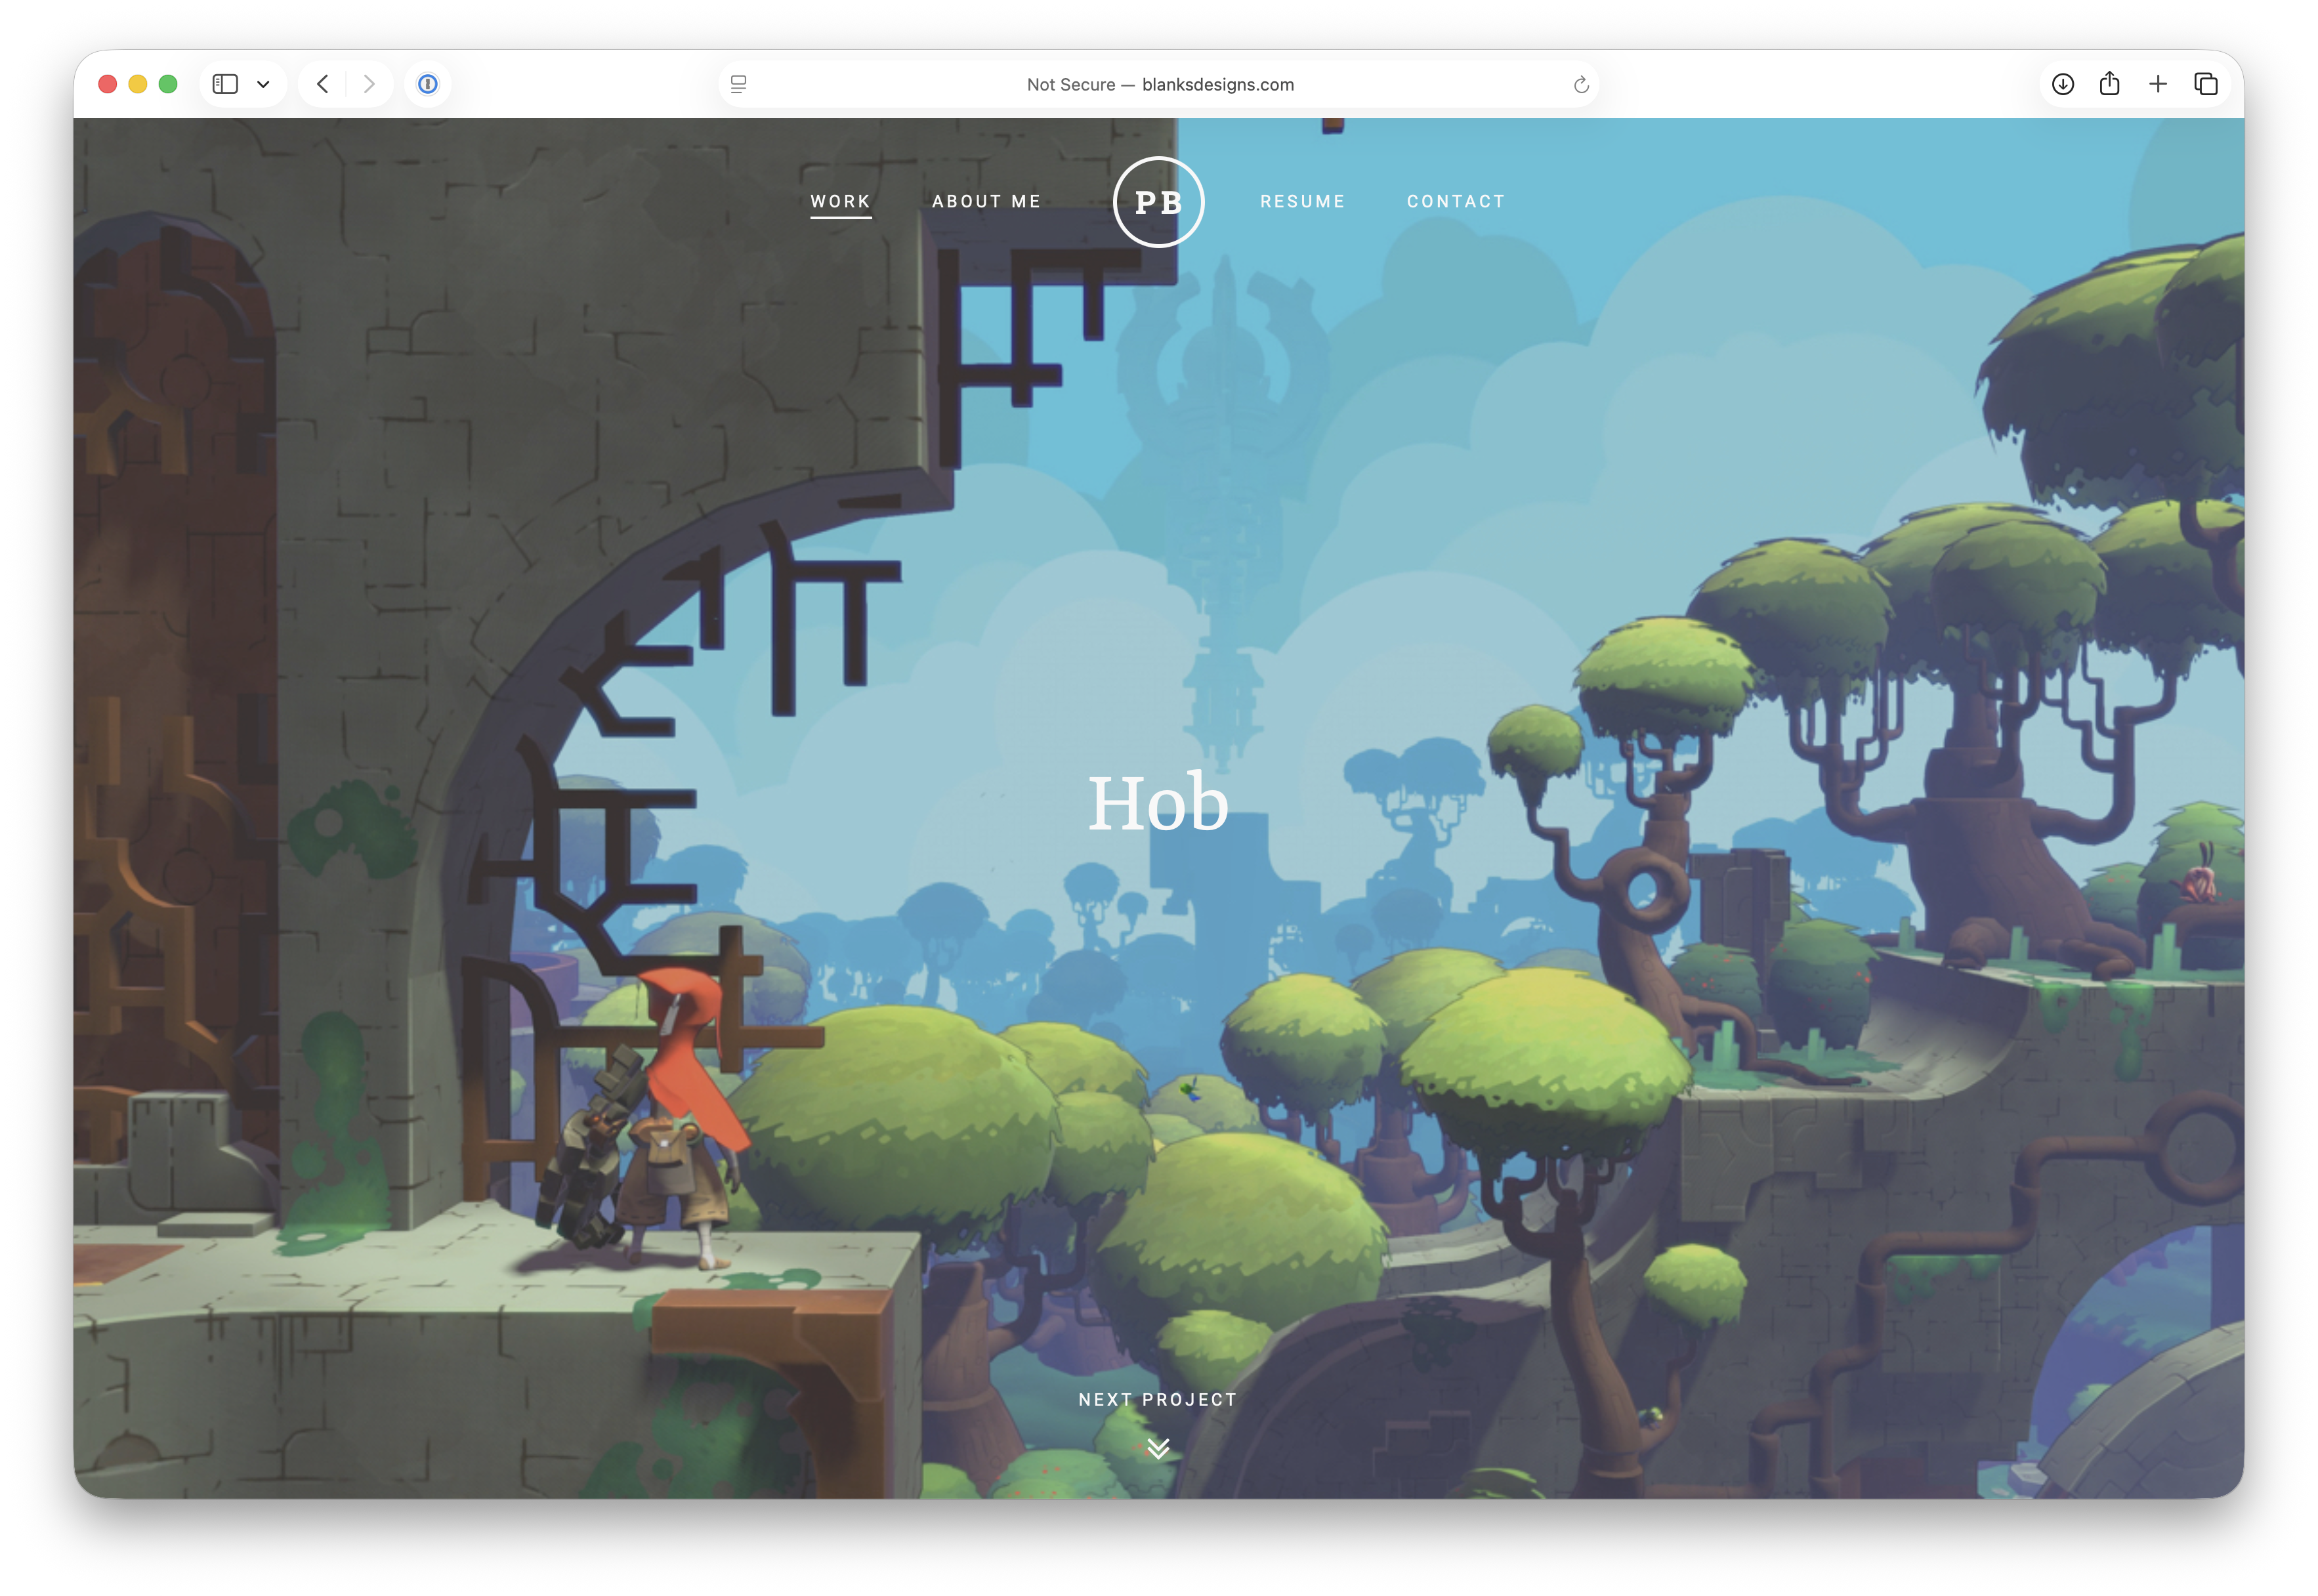Click the Hob project title
This screenshot has height=1596, width=2318.
[1158, 803]
